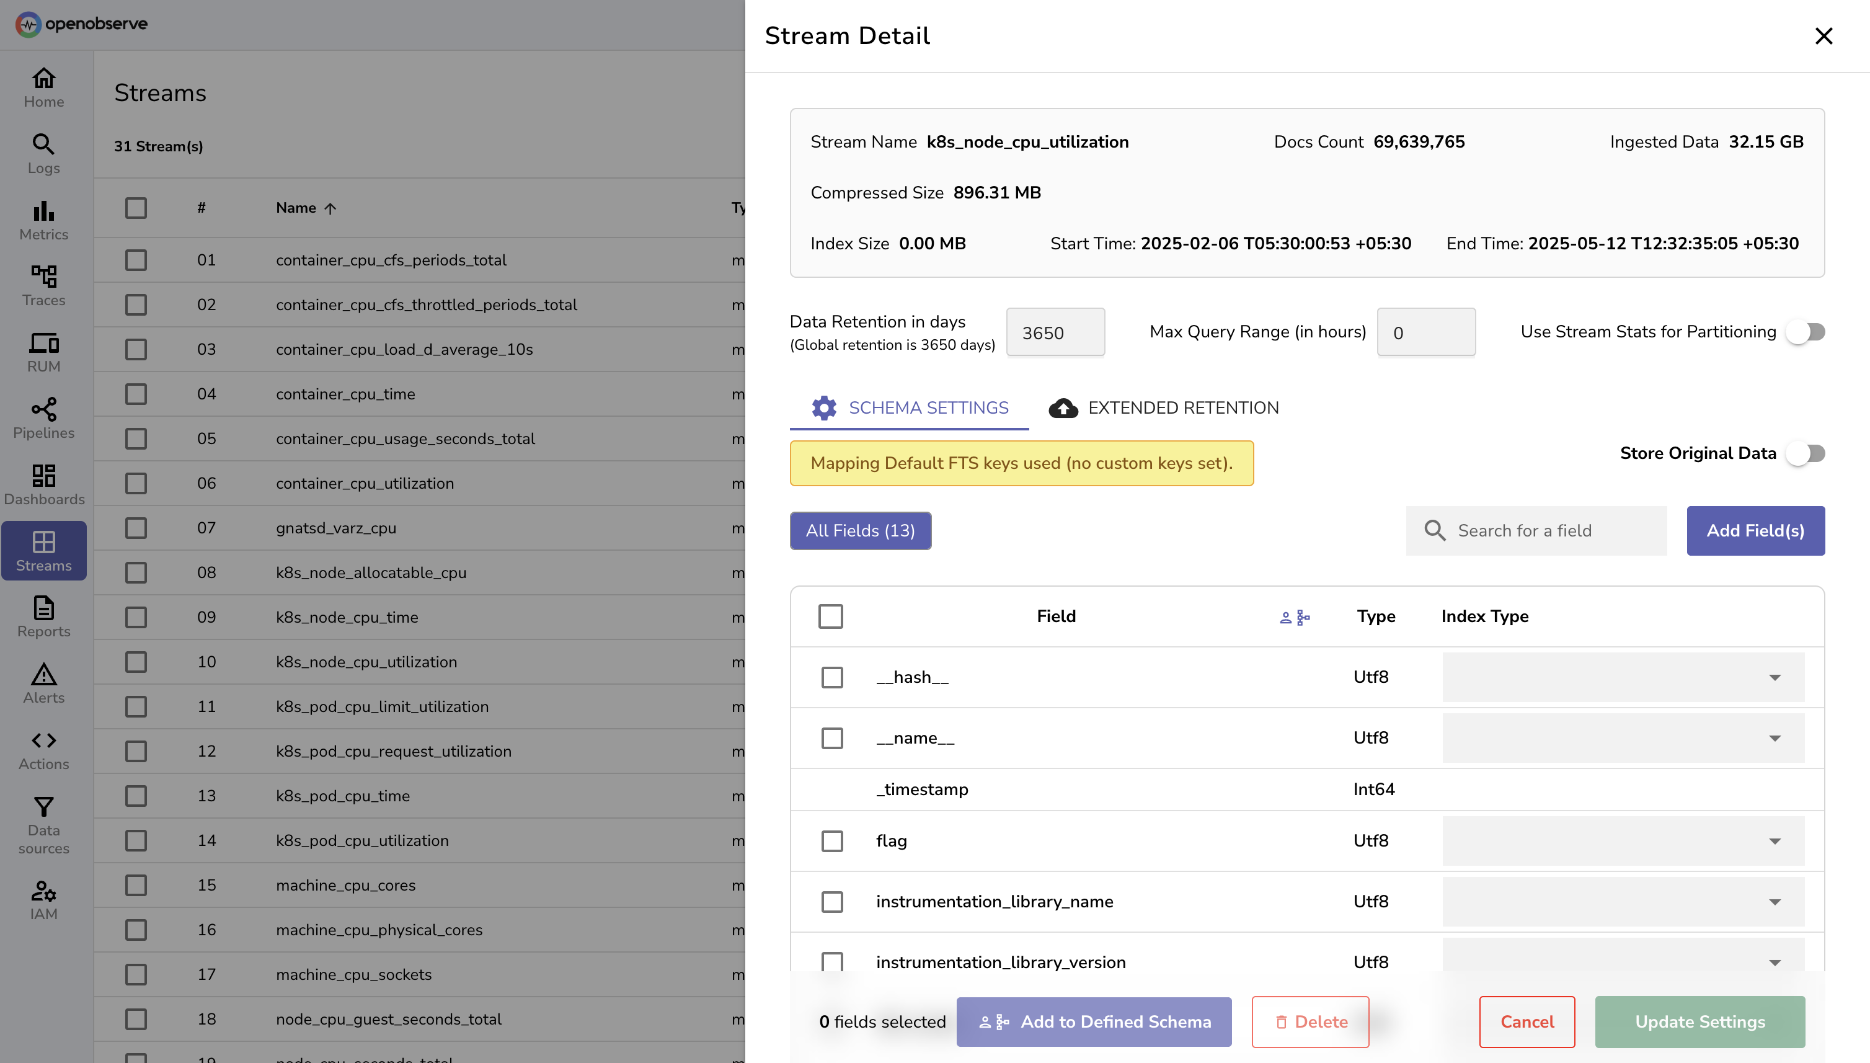This screenshot has height=1063, width=1870.
Task: Click the Traces sidebar icon
Action: pyautogui.click(x=44, y=277)
